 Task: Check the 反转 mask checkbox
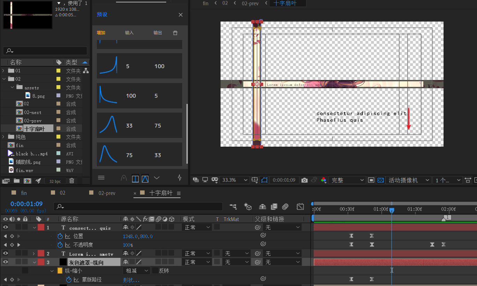click(x=155, y=270)
